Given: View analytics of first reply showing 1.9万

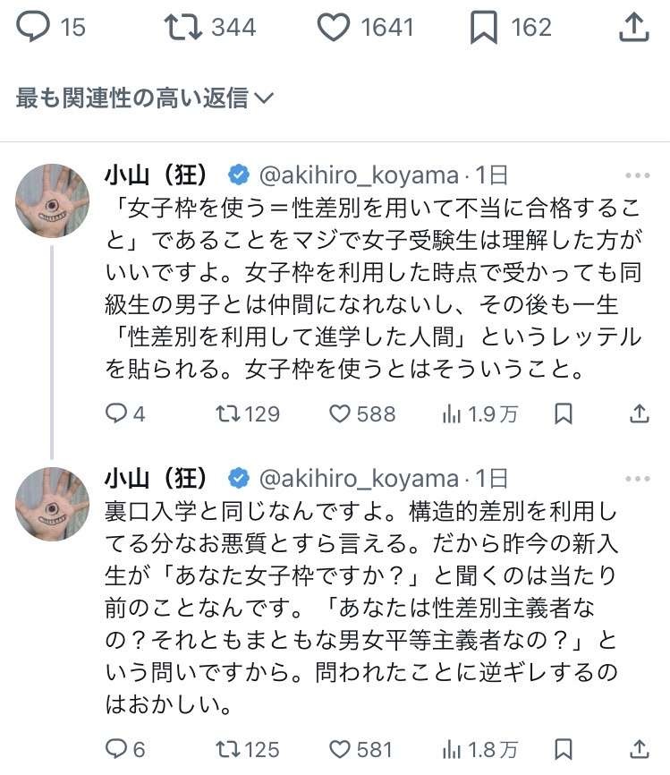Looking at the screenshot, I should [x=451, y=413].
